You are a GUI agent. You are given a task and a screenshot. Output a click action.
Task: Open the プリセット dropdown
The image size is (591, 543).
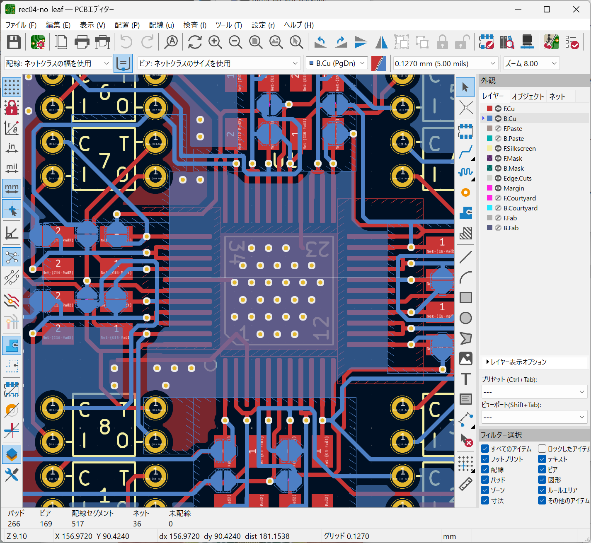(534, 392)
